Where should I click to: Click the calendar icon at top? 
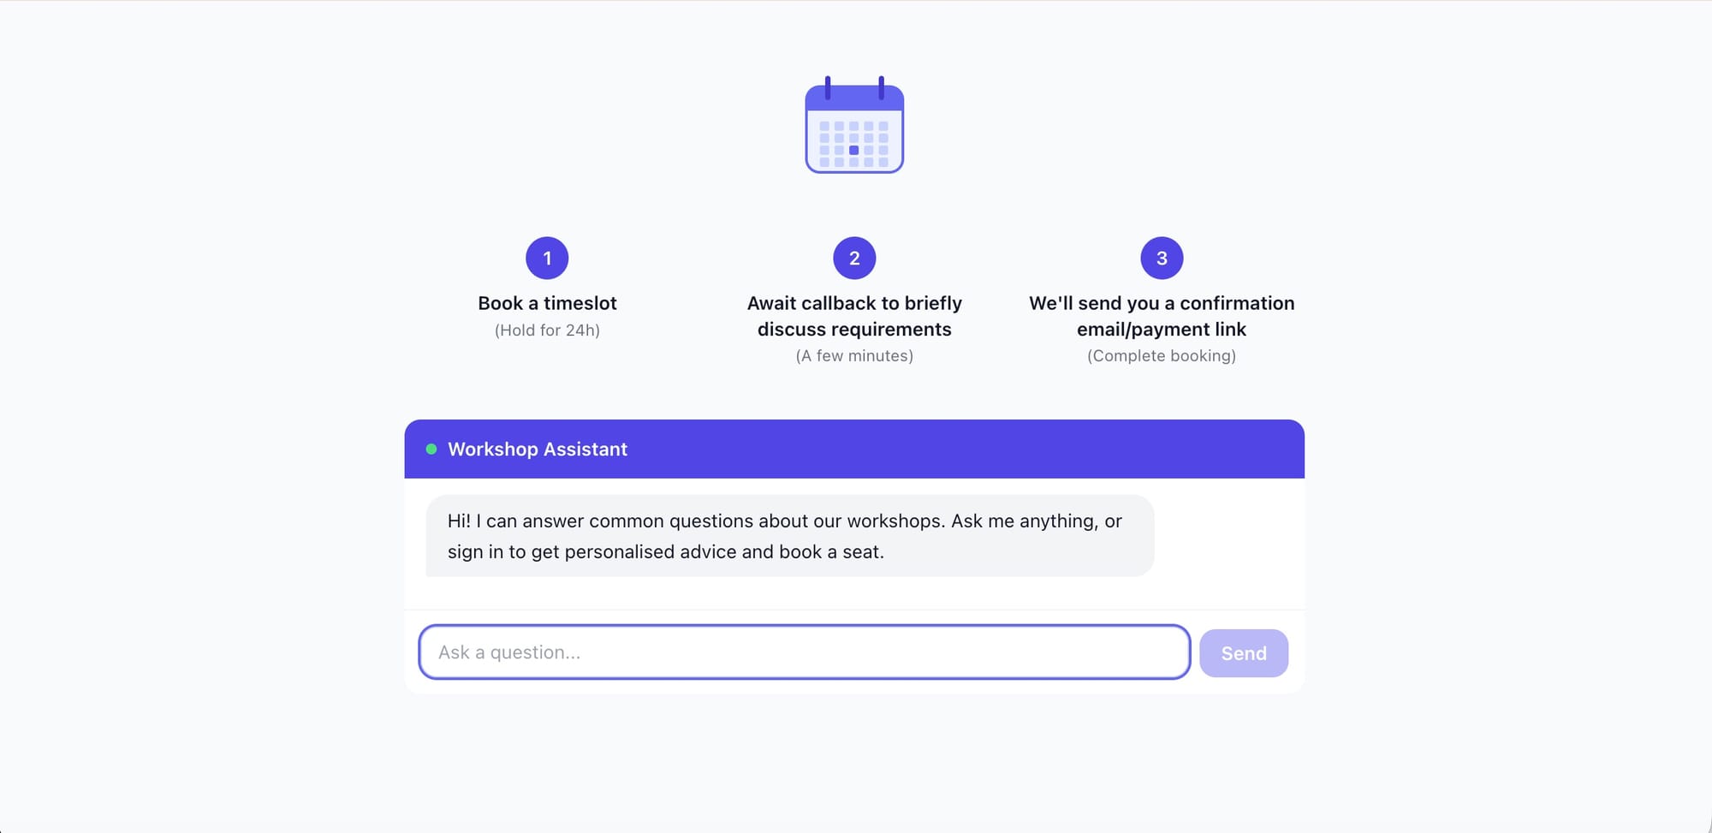(854, 124)
